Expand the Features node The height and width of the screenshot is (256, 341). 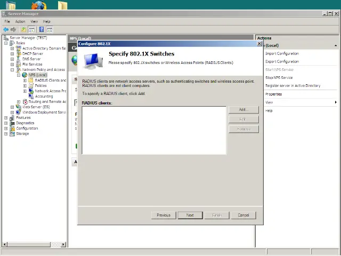pyautogui.click(x=6, y=118)
